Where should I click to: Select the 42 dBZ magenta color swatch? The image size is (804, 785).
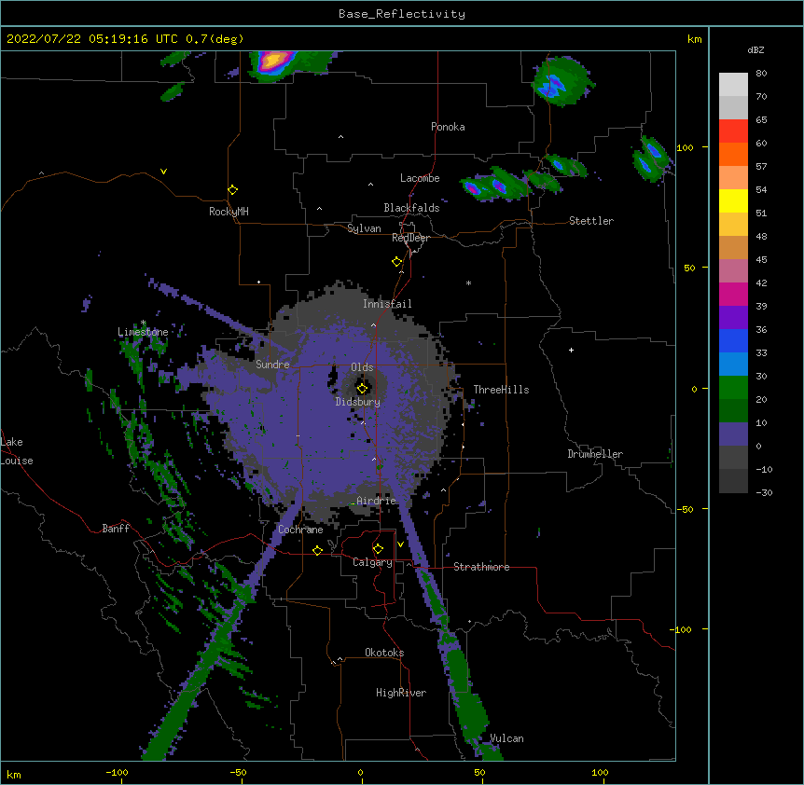point(733,294)
